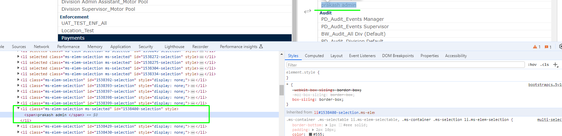Expand the 1538272-selection li node
562x136 pixels.
click(x=18, y=57)
